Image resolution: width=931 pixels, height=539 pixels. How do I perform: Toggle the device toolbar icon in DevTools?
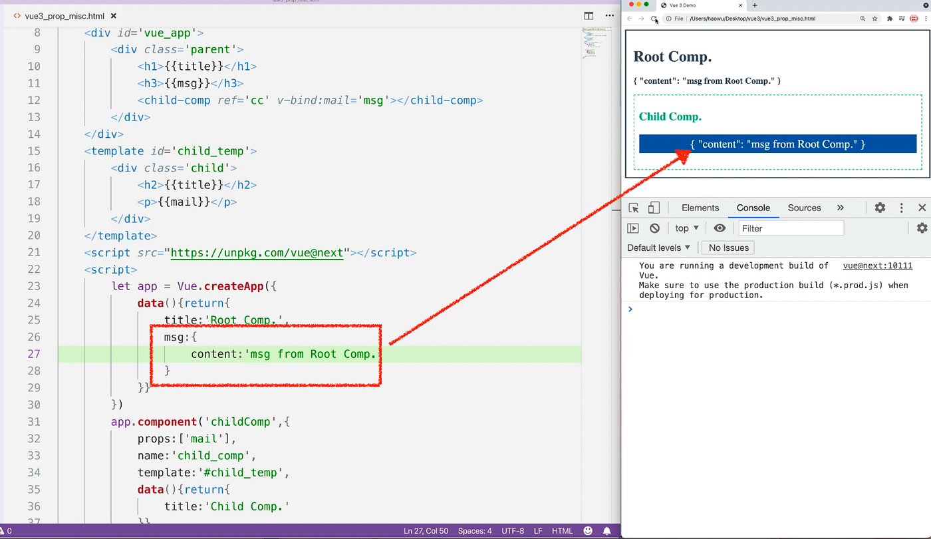(x=654, y=208)
